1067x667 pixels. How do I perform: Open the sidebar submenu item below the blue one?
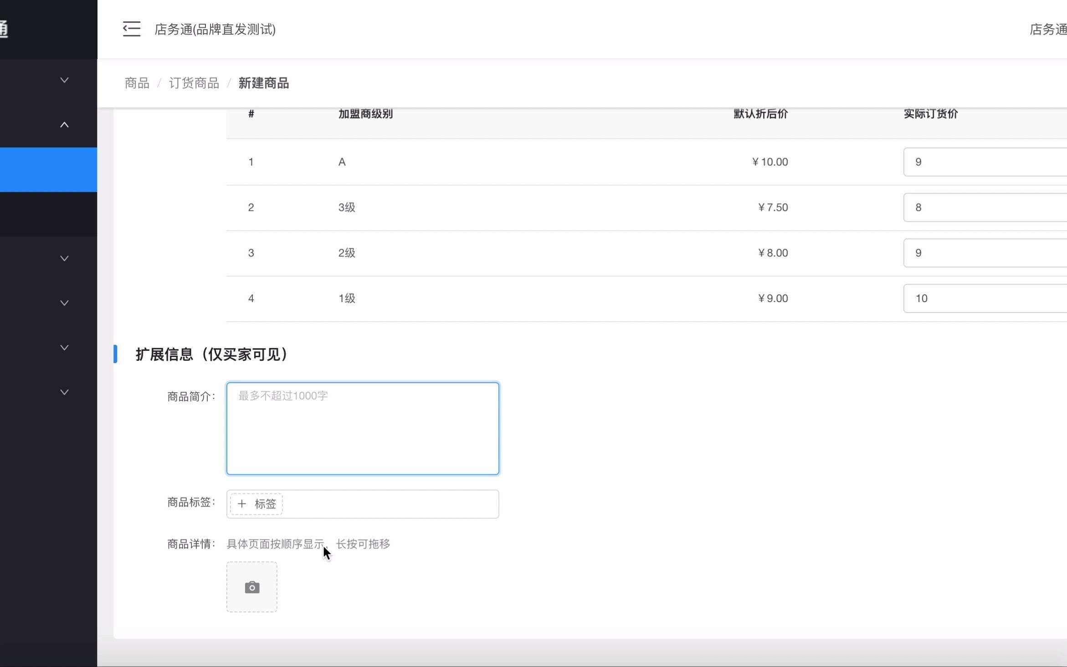tap(48, 214)
